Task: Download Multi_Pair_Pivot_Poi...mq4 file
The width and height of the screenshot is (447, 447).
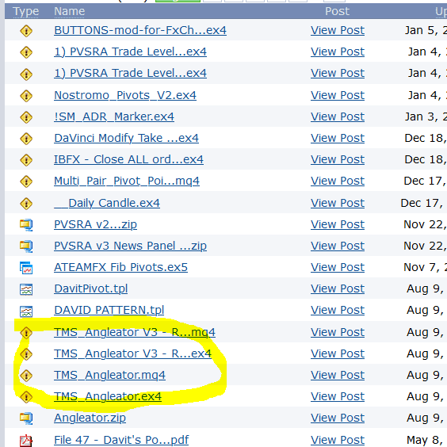Action: pyautogui.click(x=127, y=181)
